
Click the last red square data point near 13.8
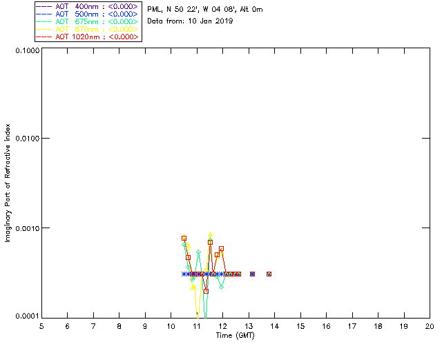269,274
